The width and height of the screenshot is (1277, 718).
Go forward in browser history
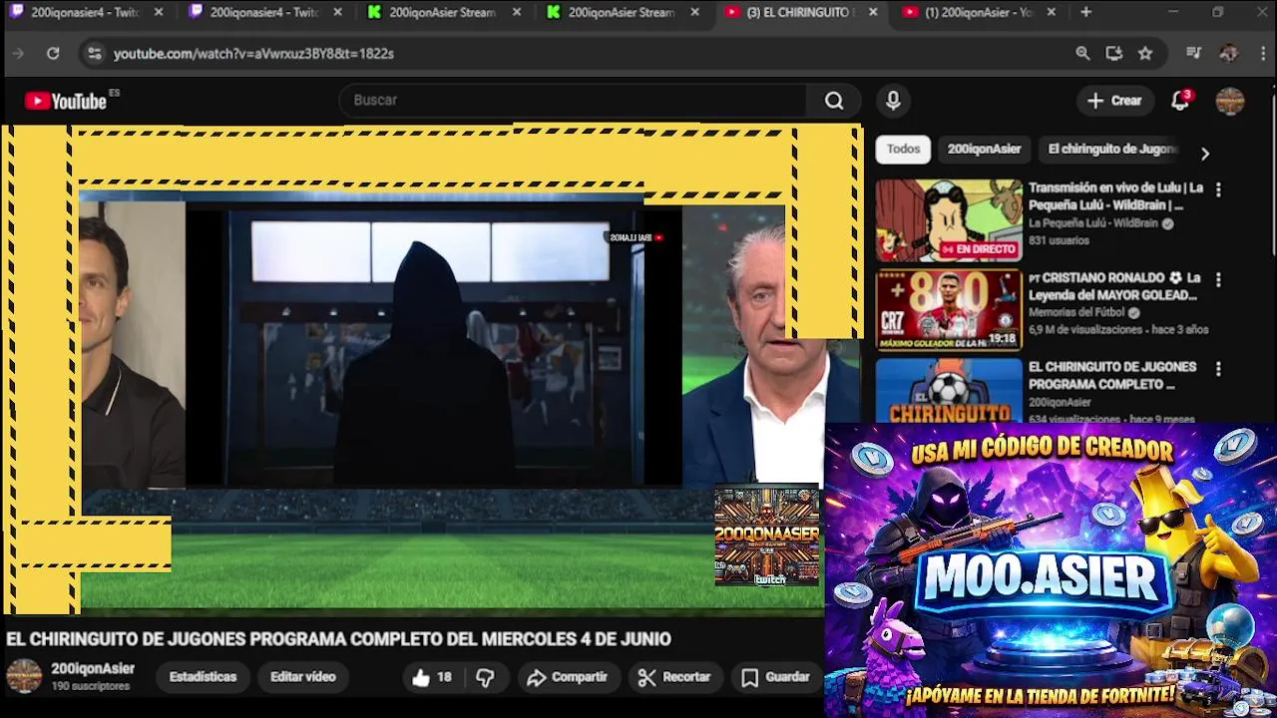tap(17, 54)
